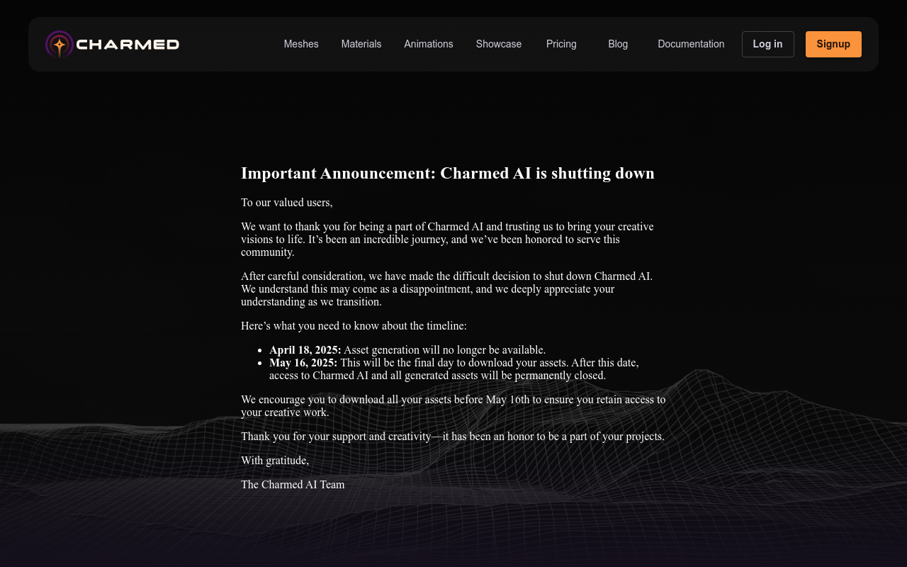Open the Documentation link
Screen dimensions: 907x567
pos(691,44)
